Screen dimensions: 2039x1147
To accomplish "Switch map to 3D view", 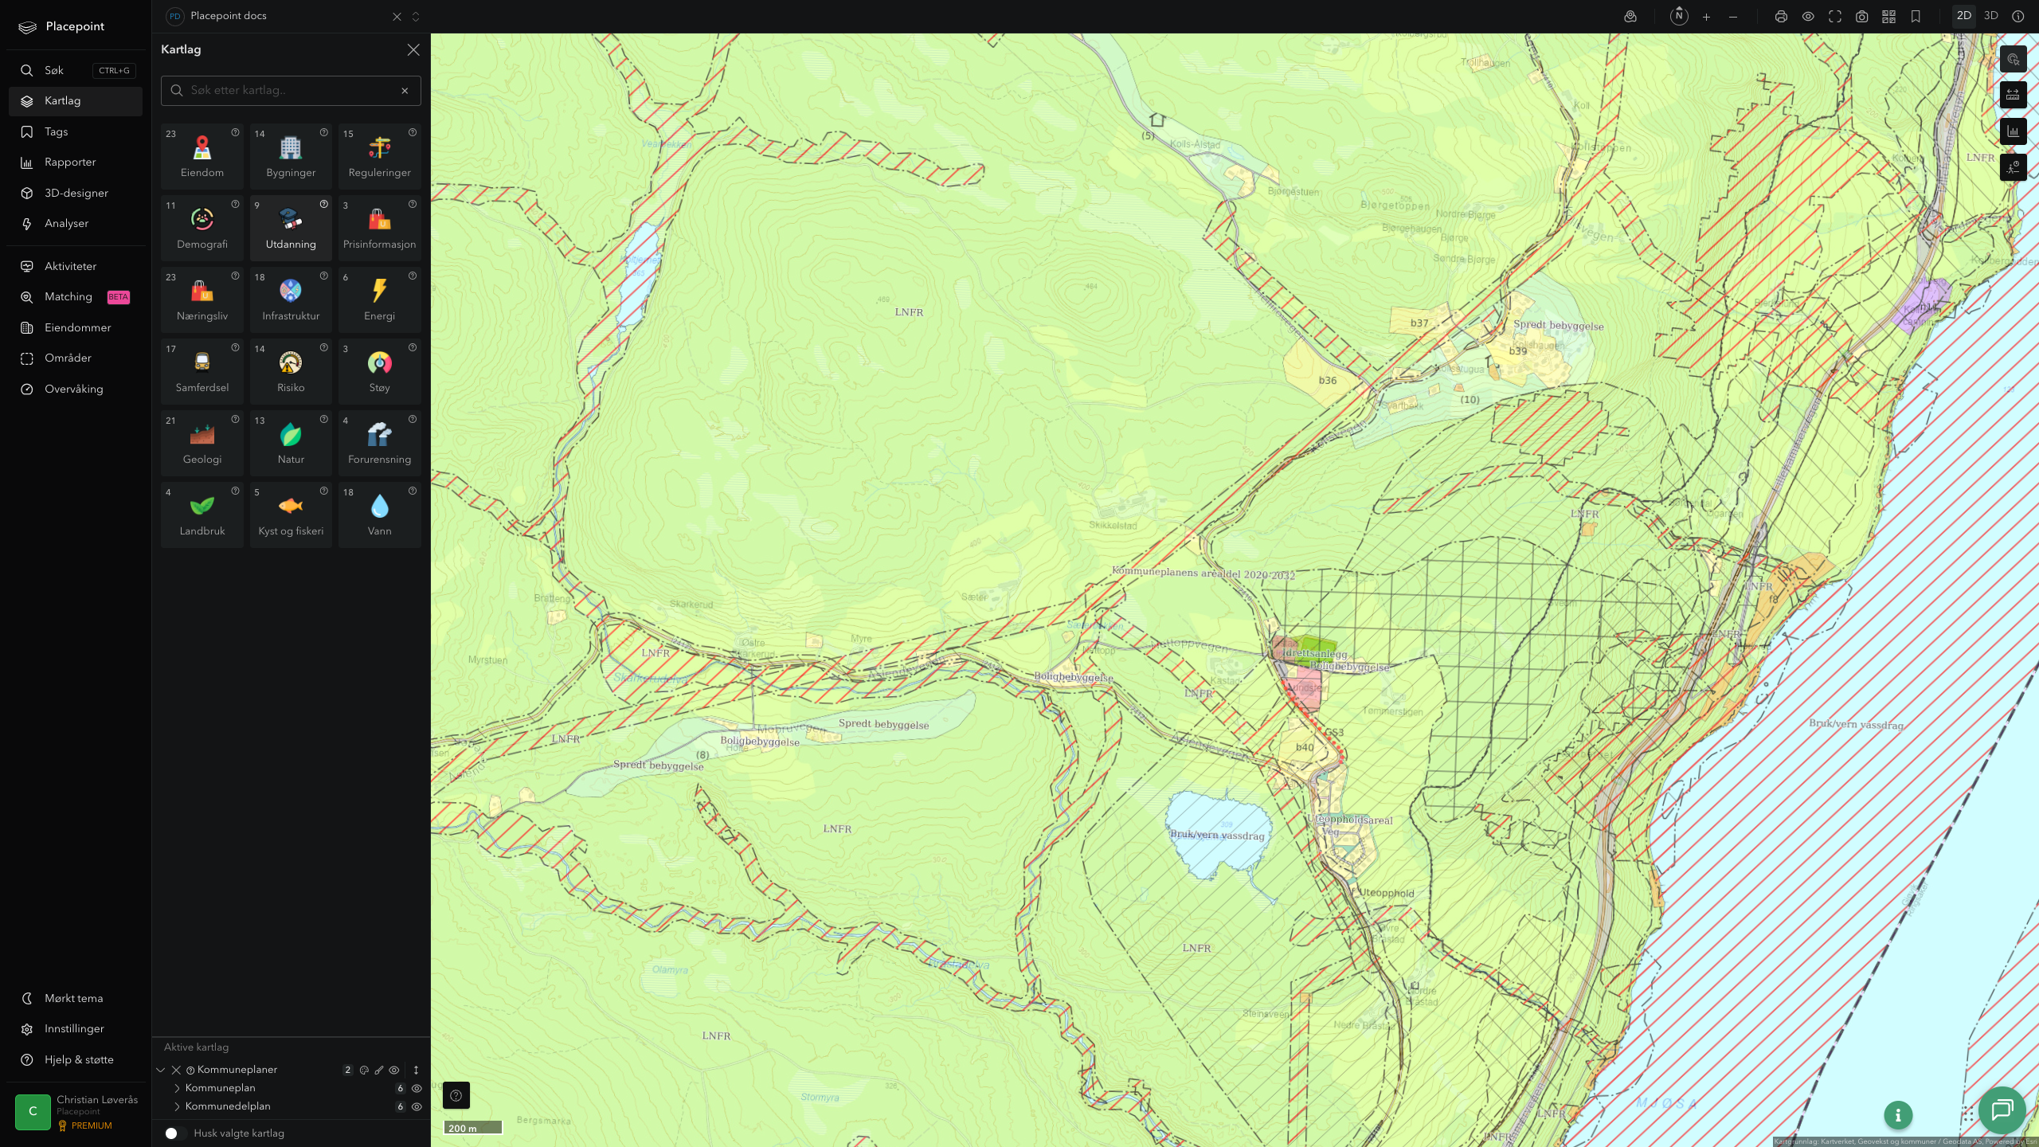I will click(x=1990, y=16).
